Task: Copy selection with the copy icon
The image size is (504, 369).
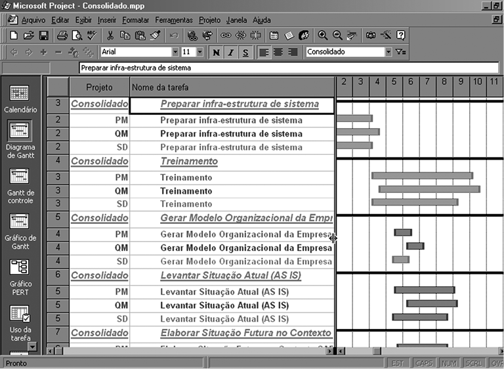Action: coord(125,35)
